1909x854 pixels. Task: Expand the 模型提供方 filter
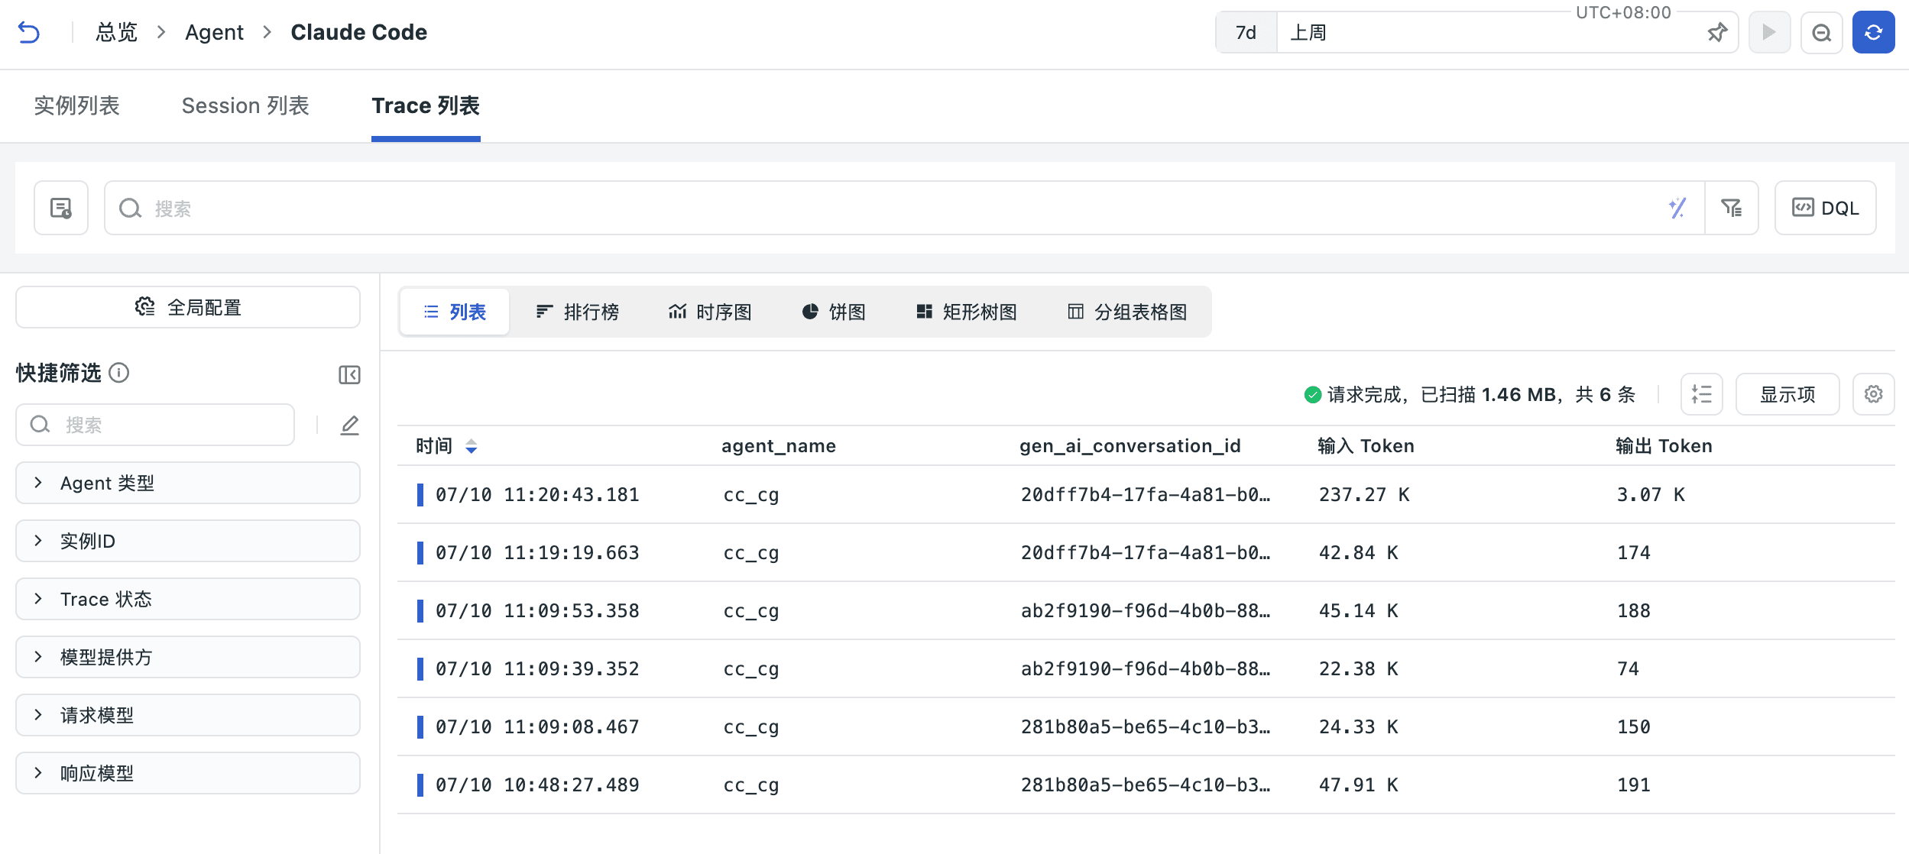pyautogui.click(x=188, y=657)
